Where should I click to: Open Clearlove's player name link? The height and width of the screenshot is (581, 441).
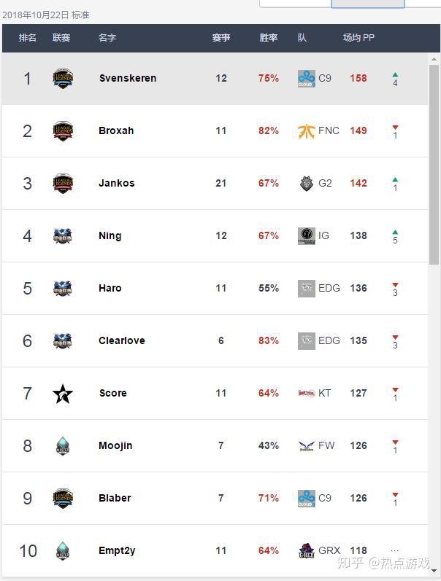point(122,340)
